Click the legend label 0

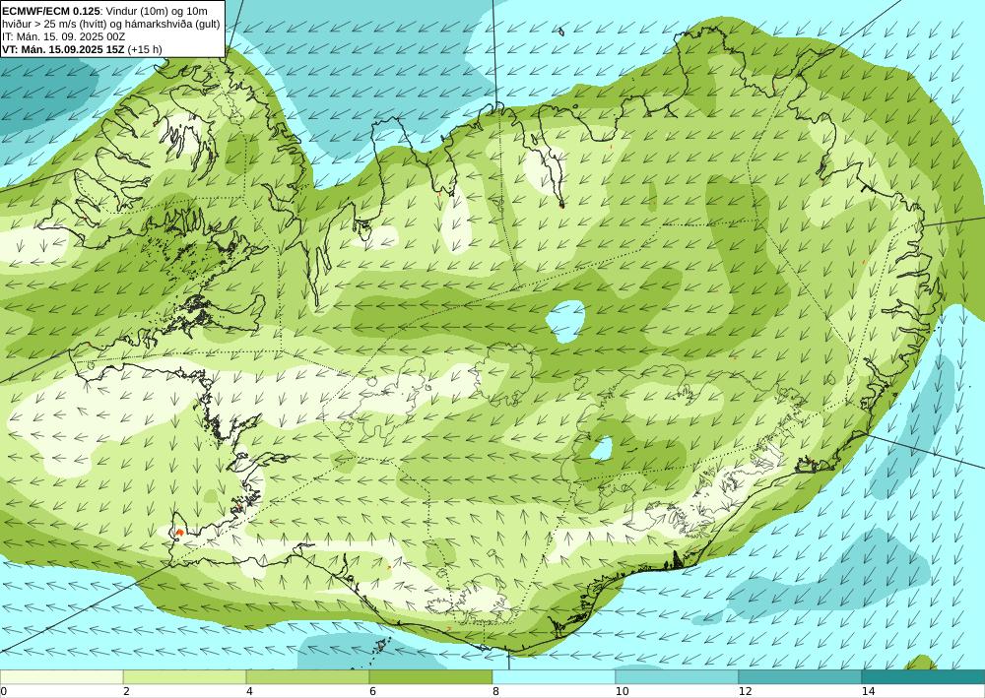tap(3, 691)
